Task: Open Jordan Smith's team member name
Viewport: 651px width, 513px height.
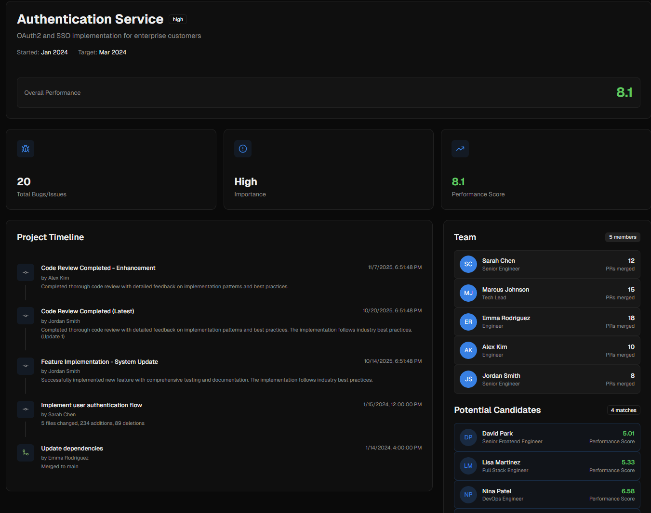Action: click(x=501, y=376)
